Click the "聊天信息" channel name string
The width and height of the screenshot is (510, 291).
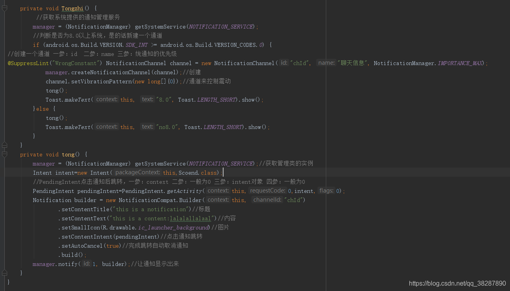coord(352,63)
